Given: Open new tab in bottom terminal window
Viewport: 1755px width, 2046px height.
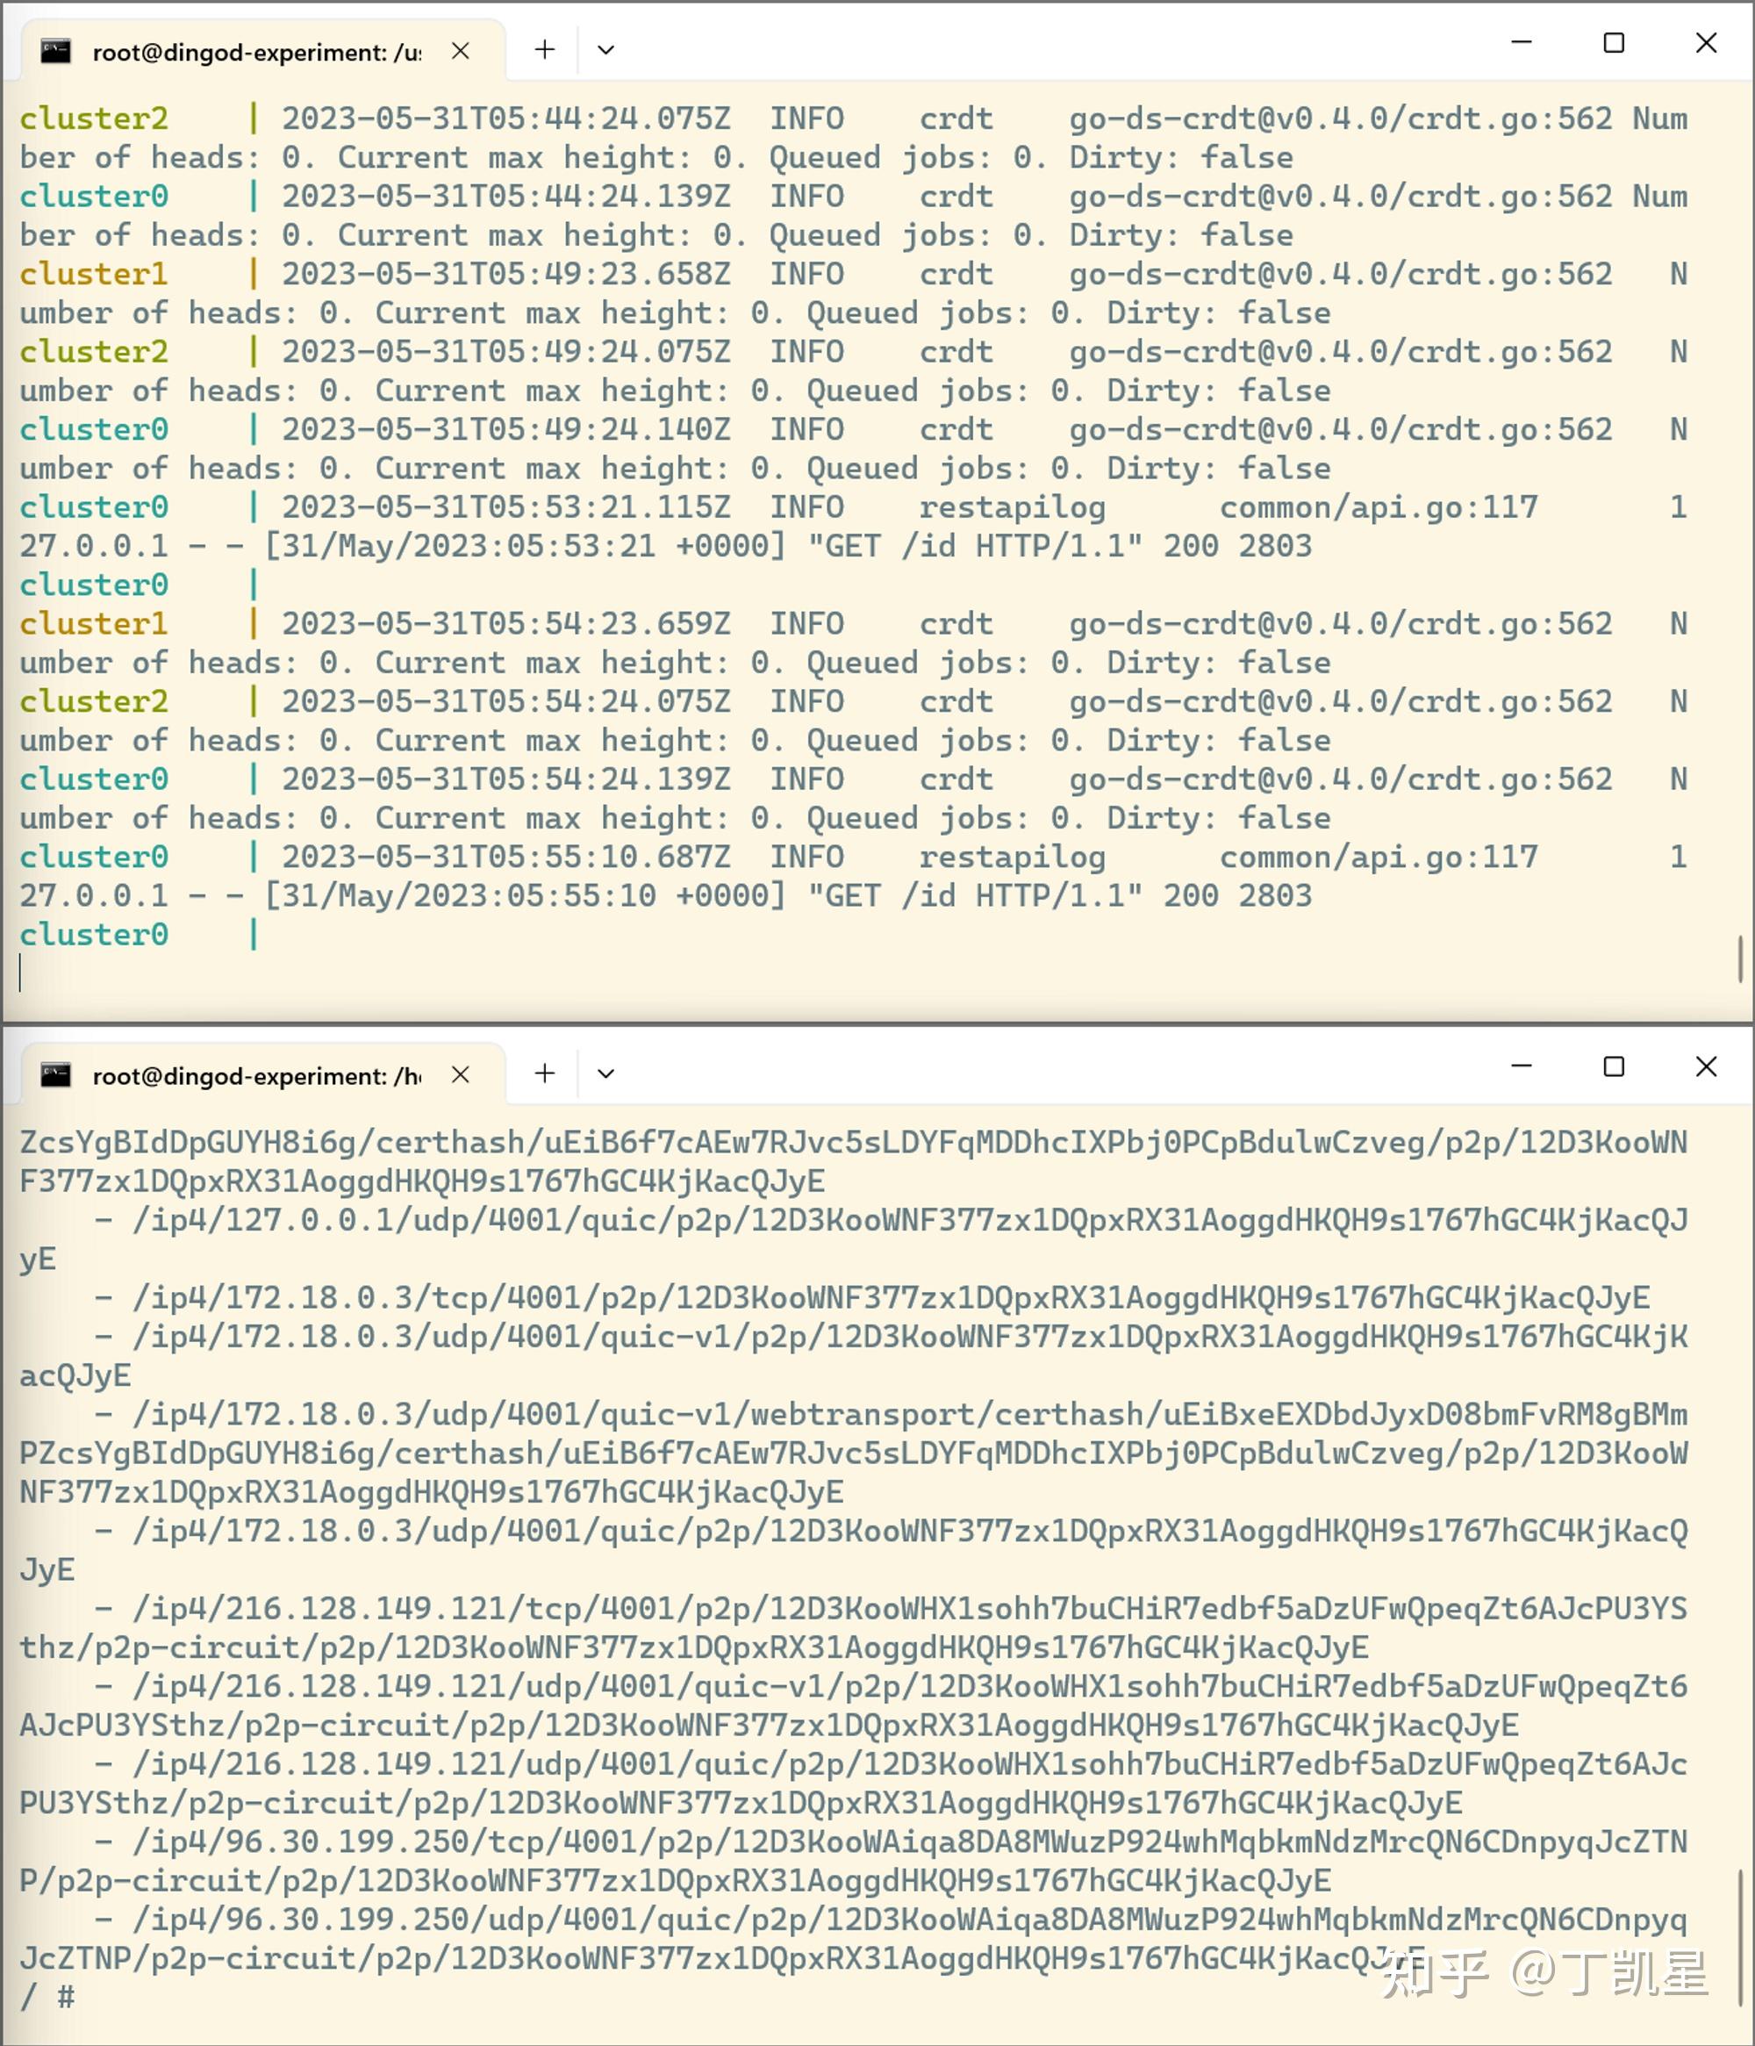Looking at the screenshot, I should pyautogui.click(x=545, y=1073).
